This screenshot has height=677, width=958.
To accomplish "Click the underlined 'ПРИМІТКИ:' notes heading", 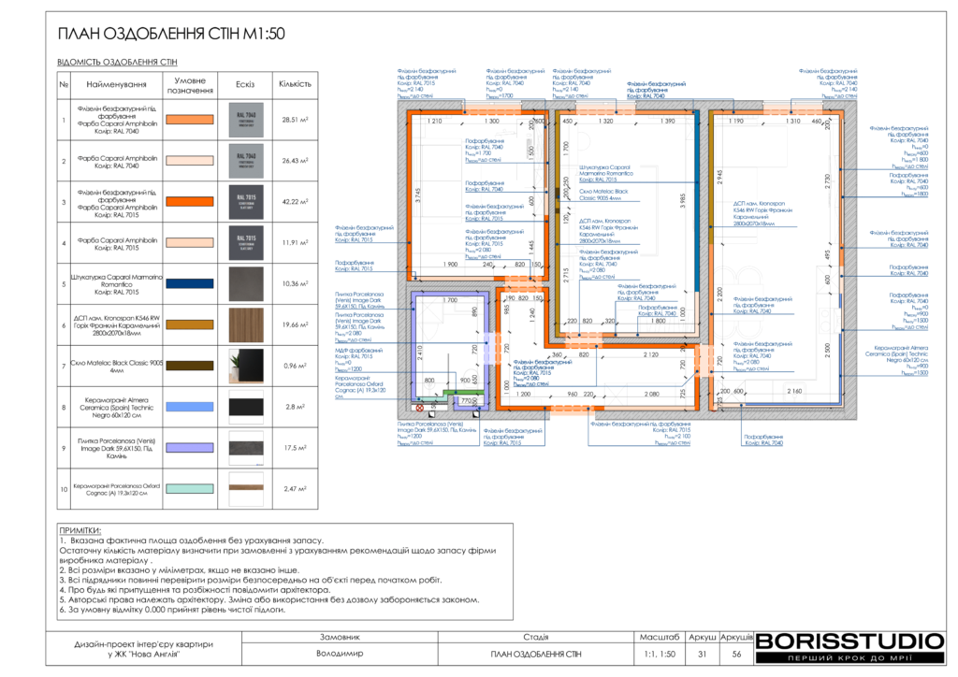I will point(79,530).
